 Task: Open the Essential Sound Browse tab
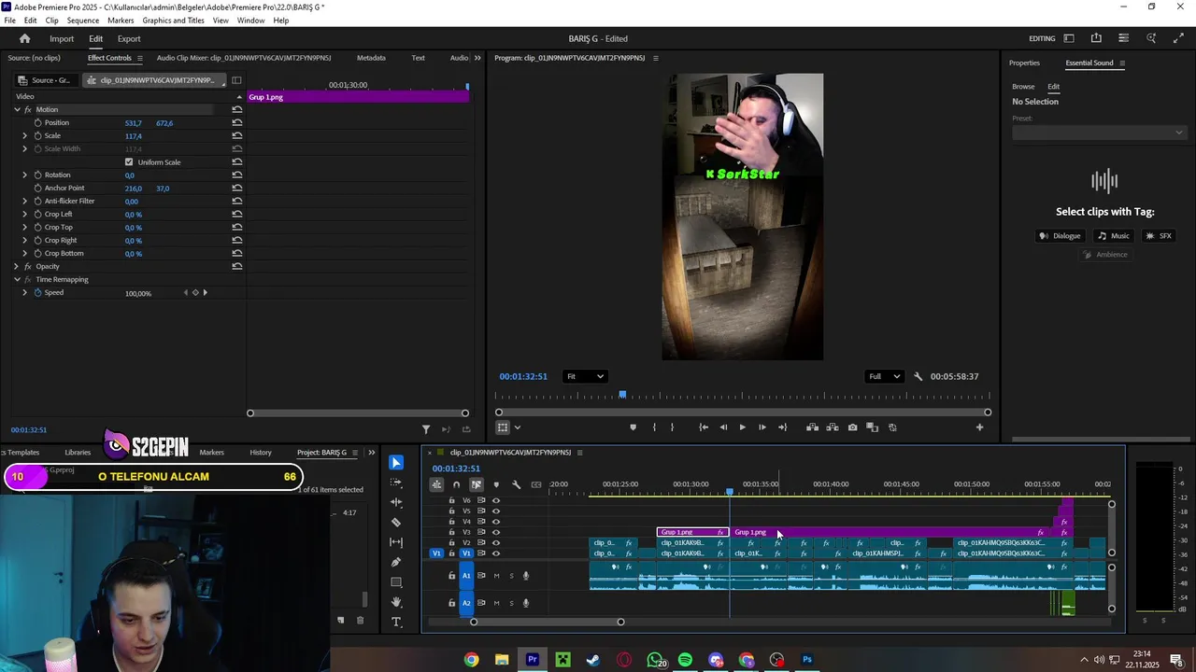(1023, 86)
